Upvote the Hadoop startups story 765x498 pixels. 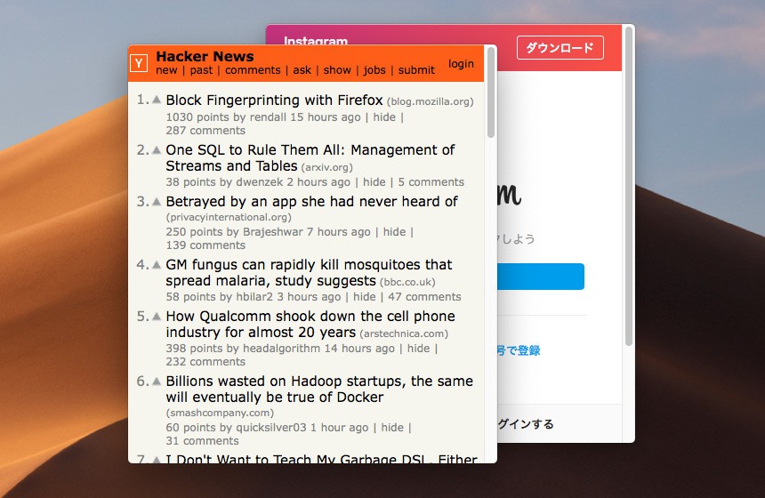[x=157, y=382]
